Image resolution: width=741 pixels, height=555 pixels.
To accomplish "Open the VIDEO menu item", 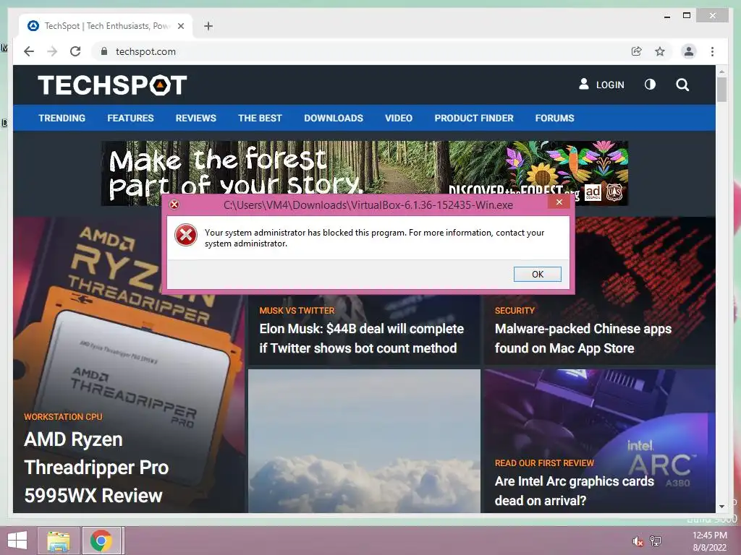I will click(x=399, y=118).
